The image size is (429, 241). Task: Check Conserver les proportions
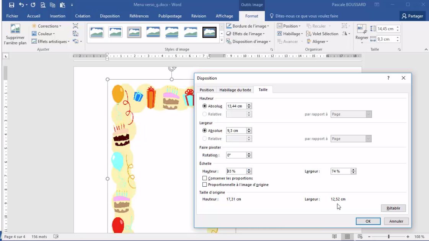pyautogui.click(x=204, y=178)
